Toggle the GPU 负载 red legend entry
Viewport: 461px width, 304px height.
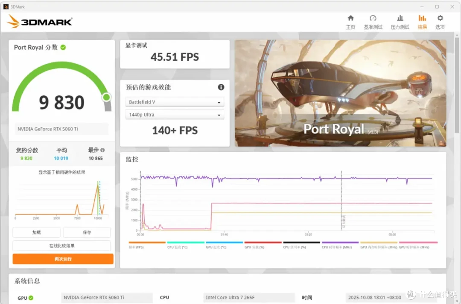pyautogui.click(x=263, y=245)
